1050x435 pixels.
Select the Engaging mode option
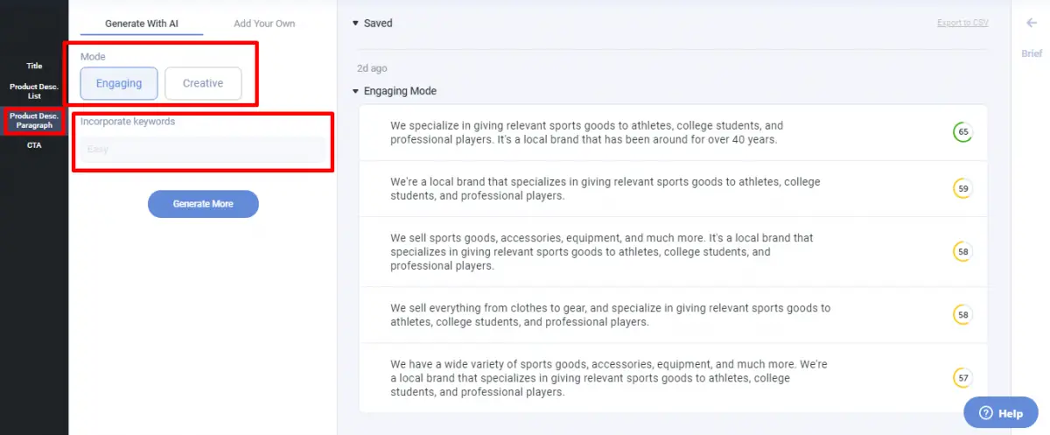(119, 83)
